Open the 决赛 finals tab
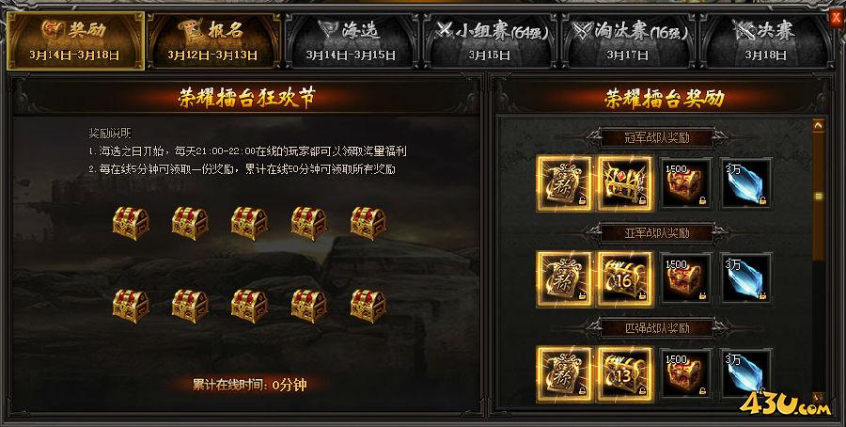Image resolution: width=846 pixels, height=427 pixels. [765, 41]
